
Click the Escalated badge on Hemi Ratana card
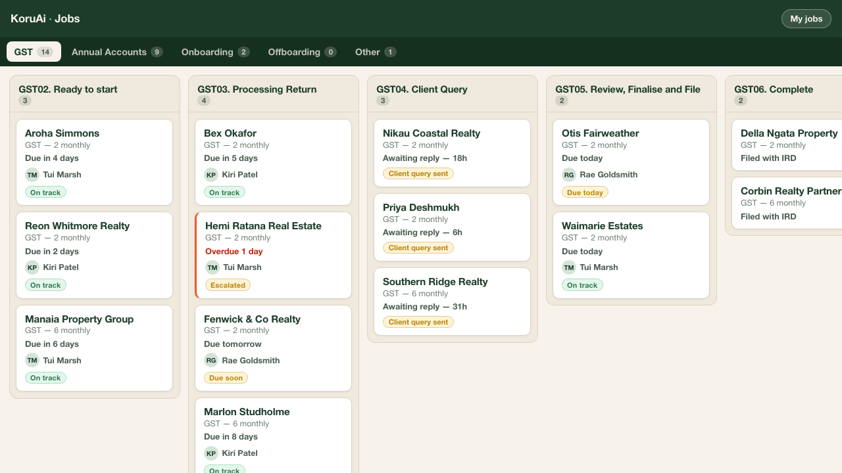(x=228, y=285)
